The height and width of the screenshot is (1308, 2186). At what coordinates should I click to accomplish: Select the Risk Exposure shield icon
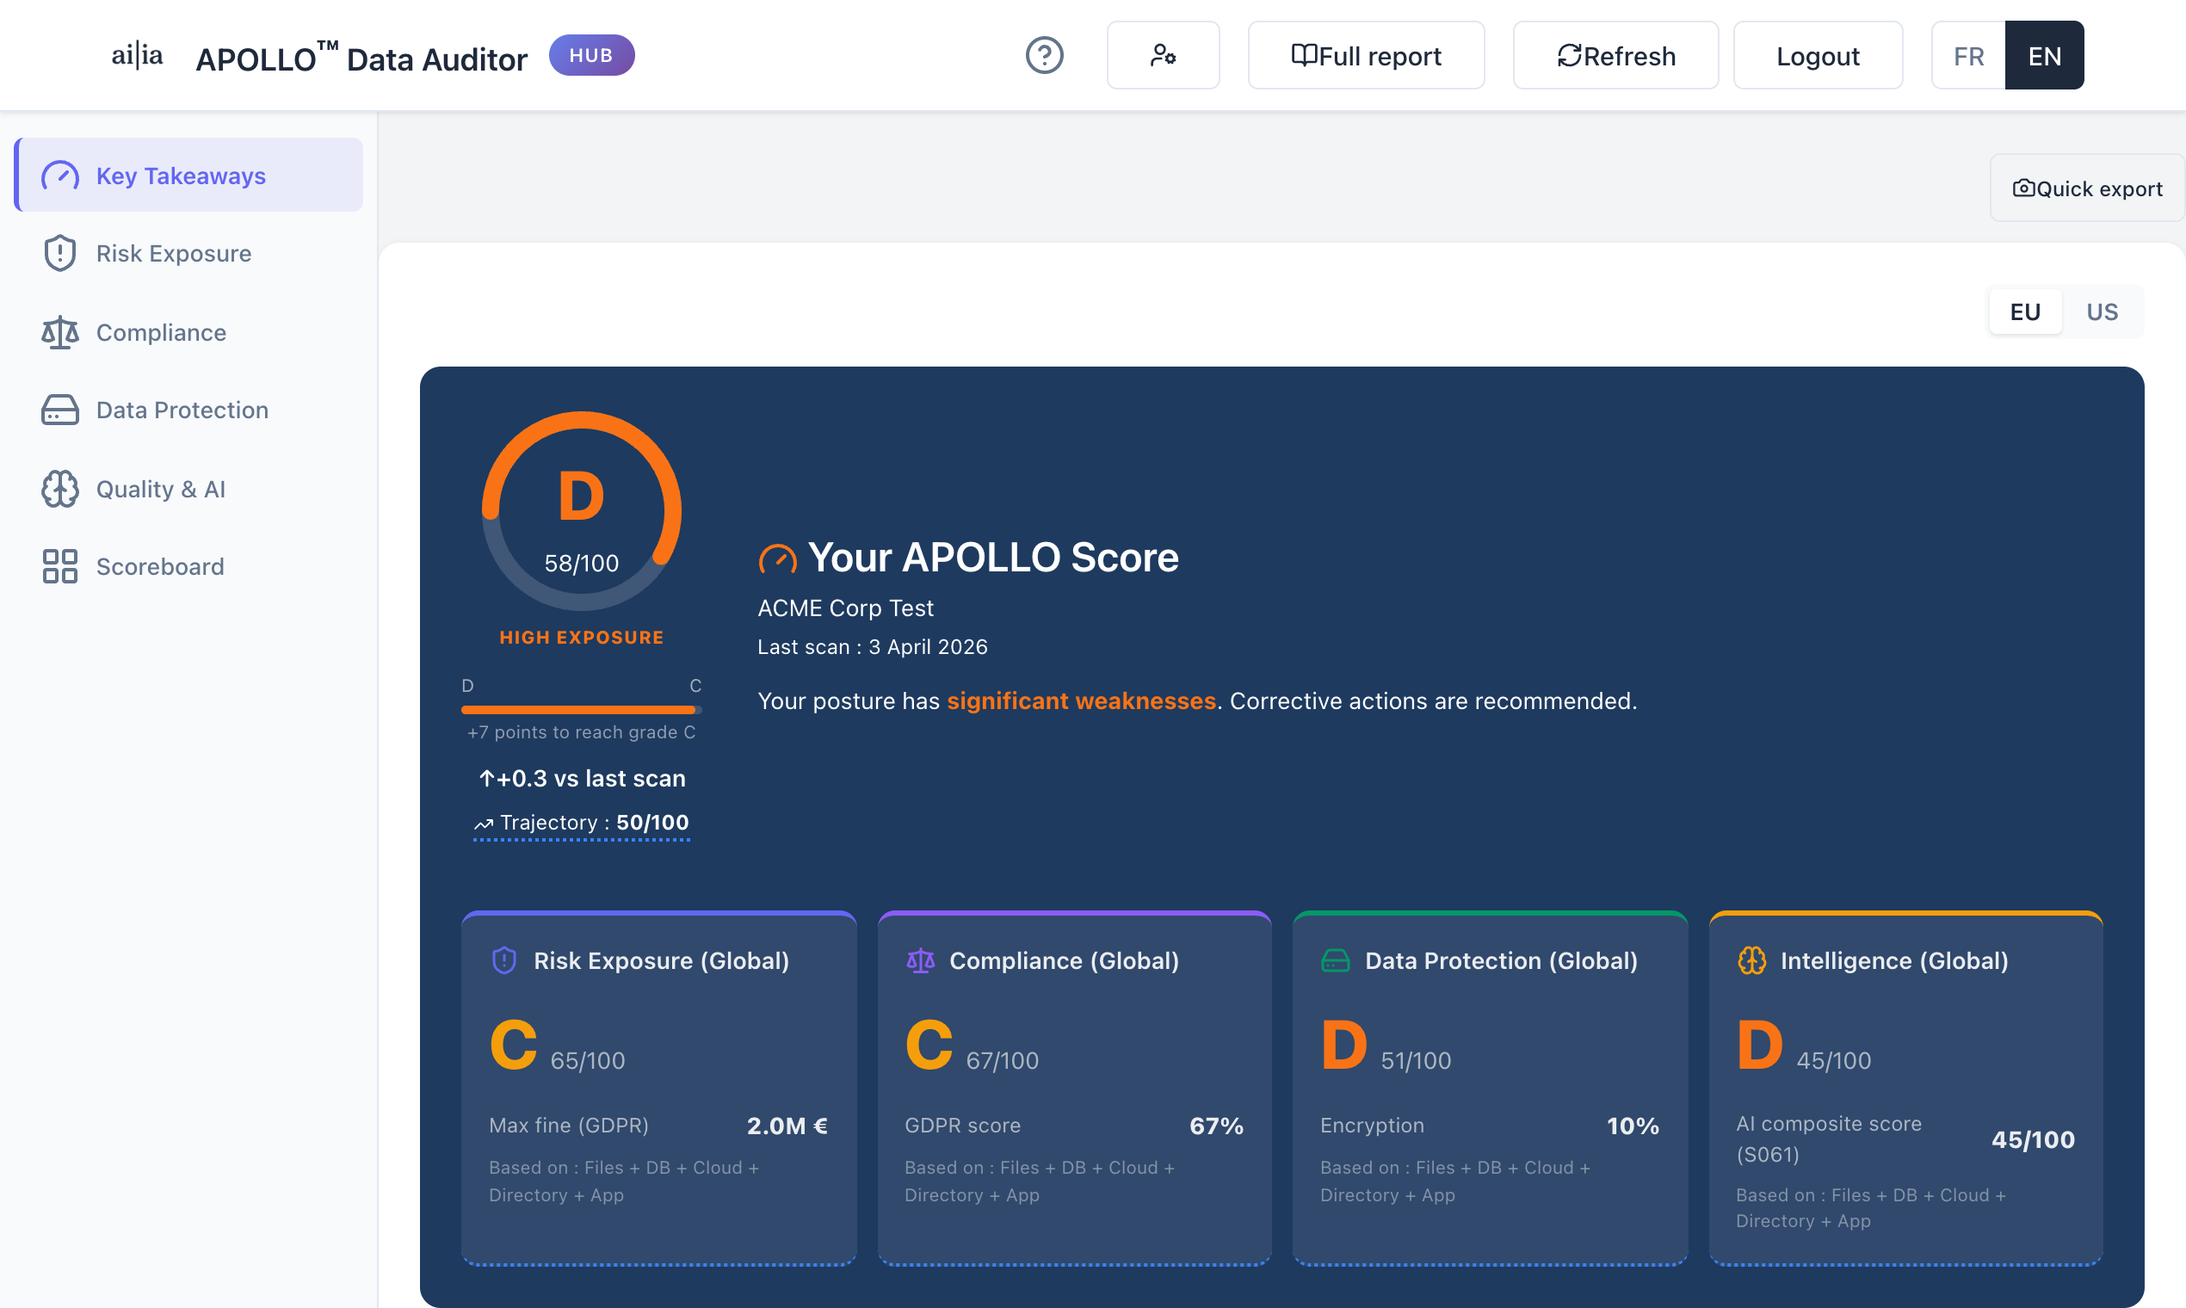tap(59, 253)
